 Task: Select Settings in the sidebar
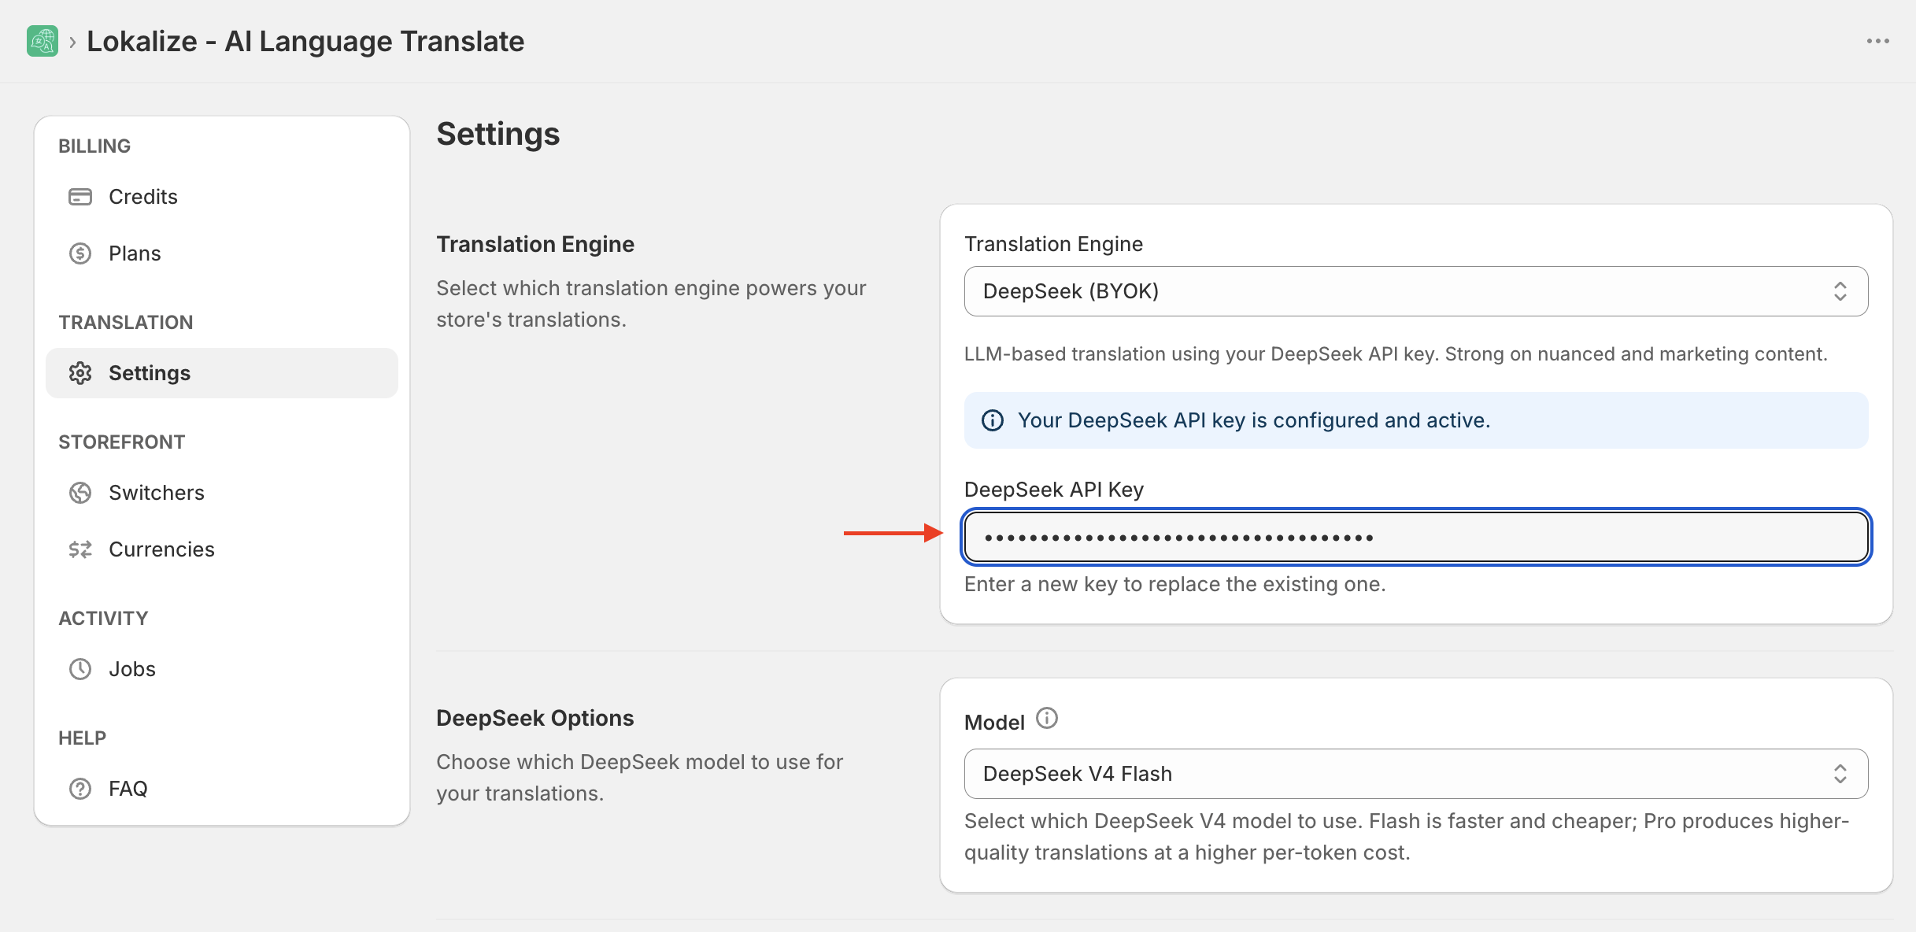[x=222, y=373]
